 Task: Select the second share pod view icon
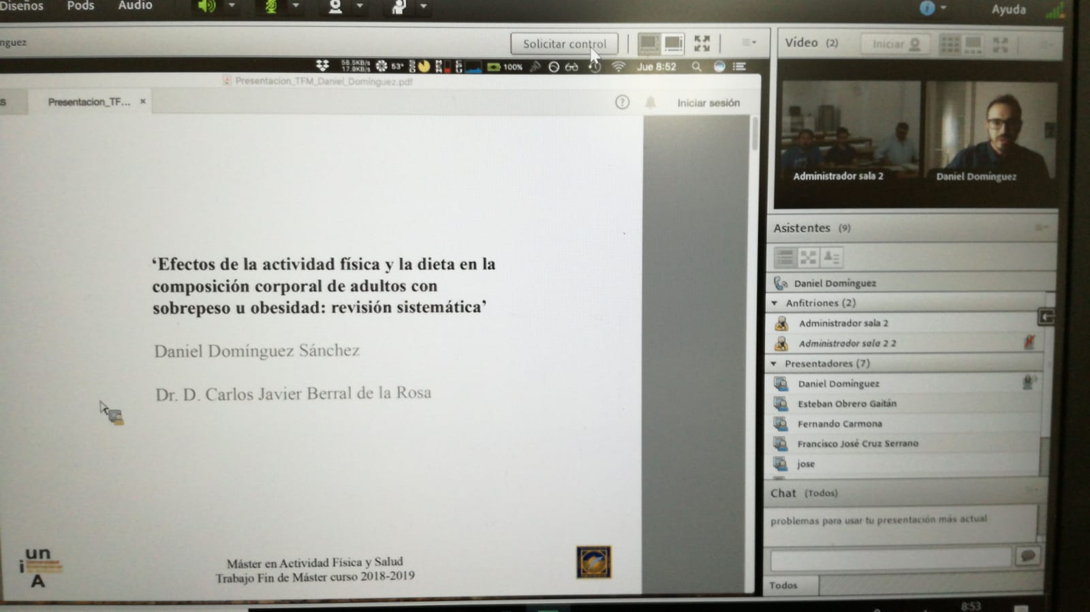673,44
